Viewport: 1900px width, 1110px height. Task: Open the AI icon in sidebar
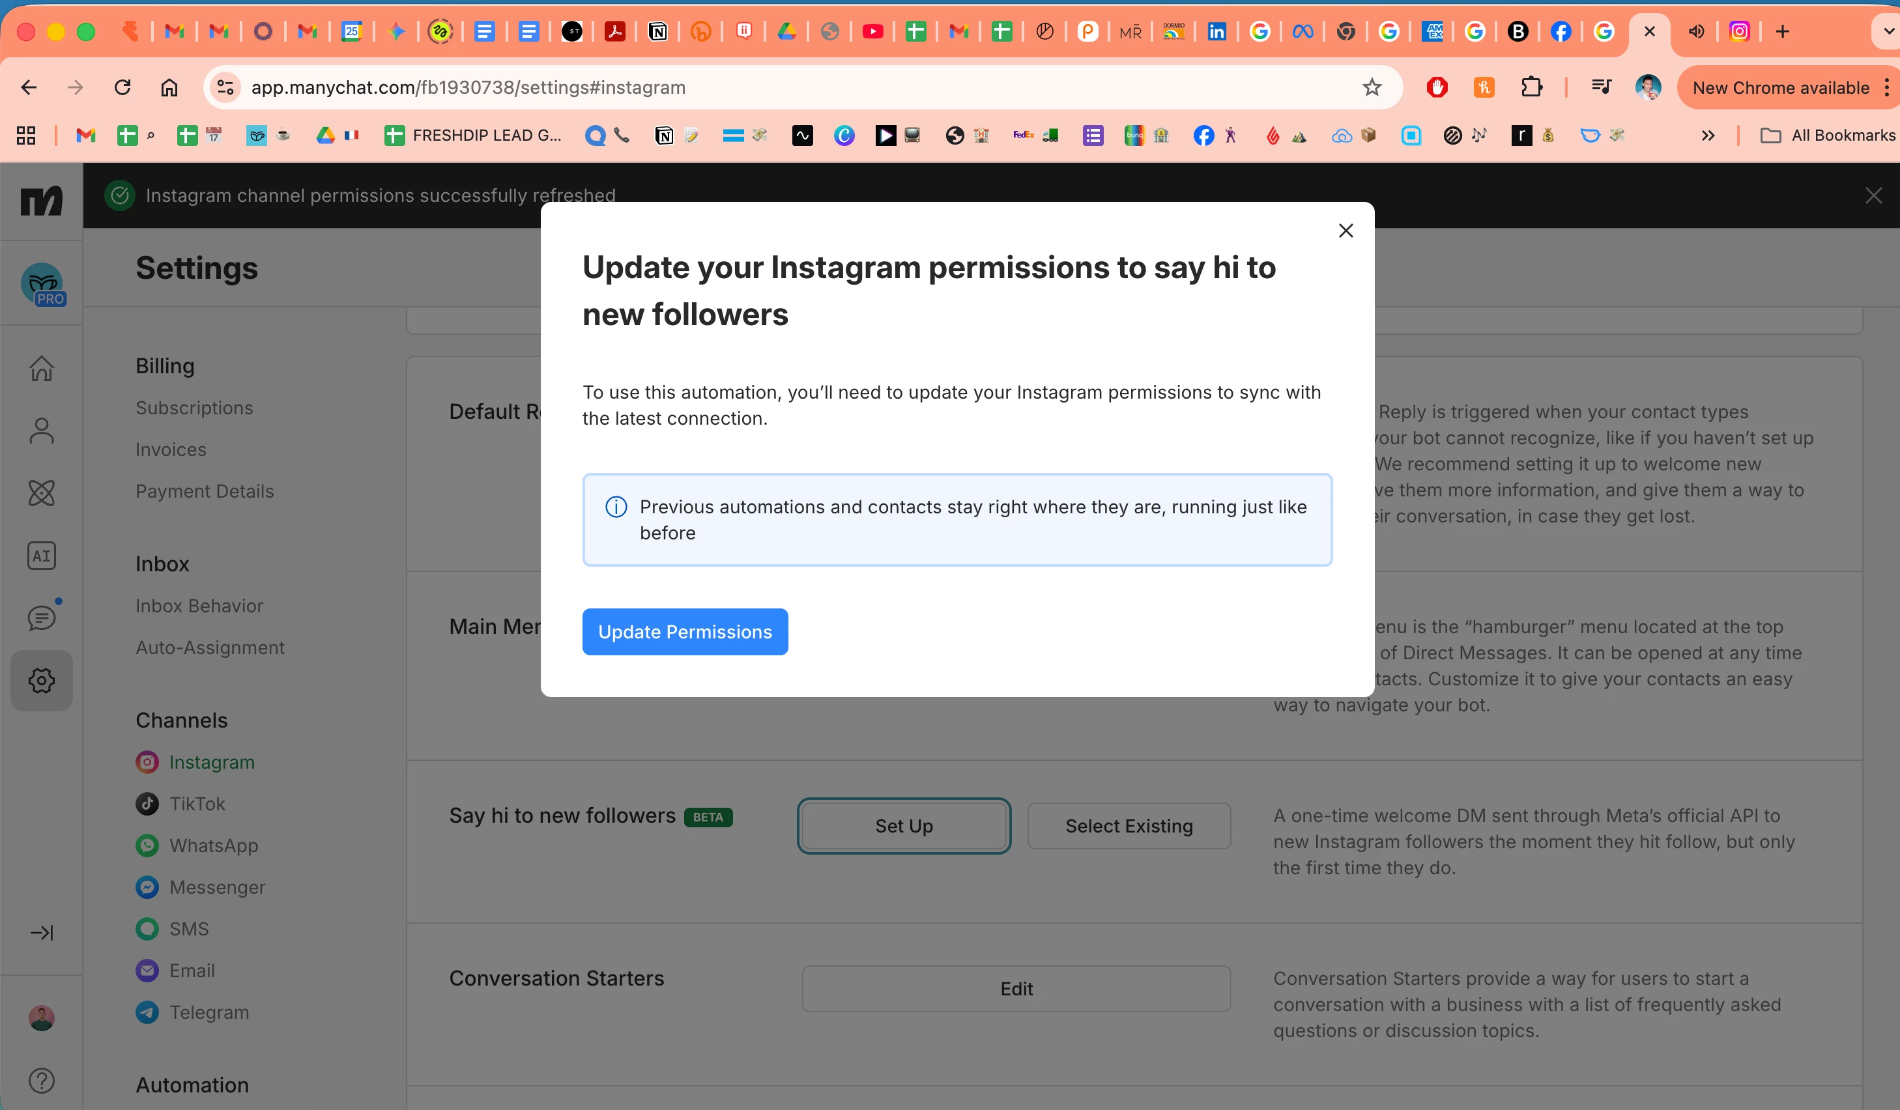42,556
